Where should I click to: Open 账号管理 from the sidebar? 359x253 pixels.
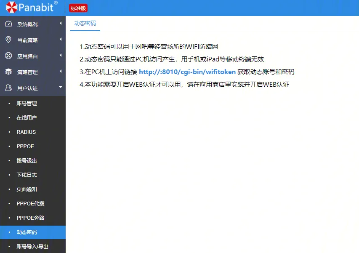click(x=27, y=103)
